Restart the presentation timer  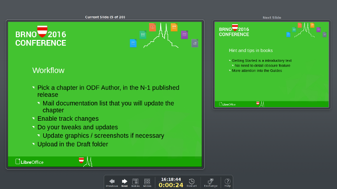192,183
